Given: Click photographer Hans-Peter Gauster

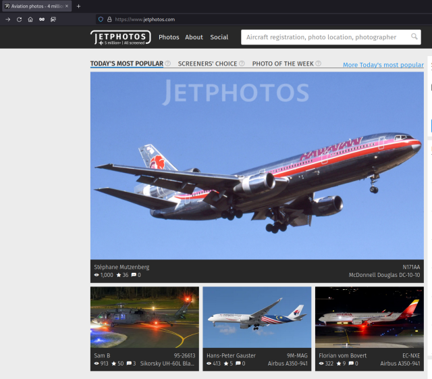Looking at the screenshot, I should click(231, 355).
